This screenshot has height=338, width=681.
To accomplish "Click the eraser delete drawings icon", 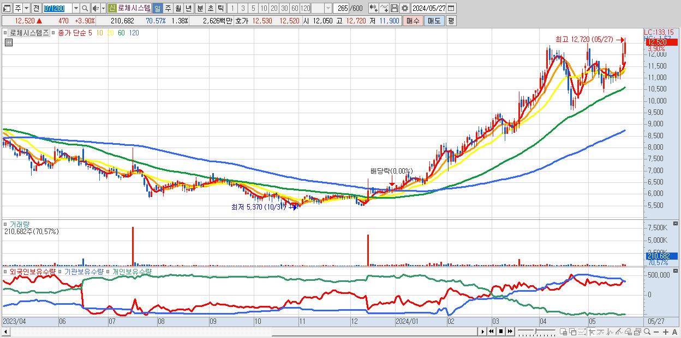I will click(x=628, y=331).
